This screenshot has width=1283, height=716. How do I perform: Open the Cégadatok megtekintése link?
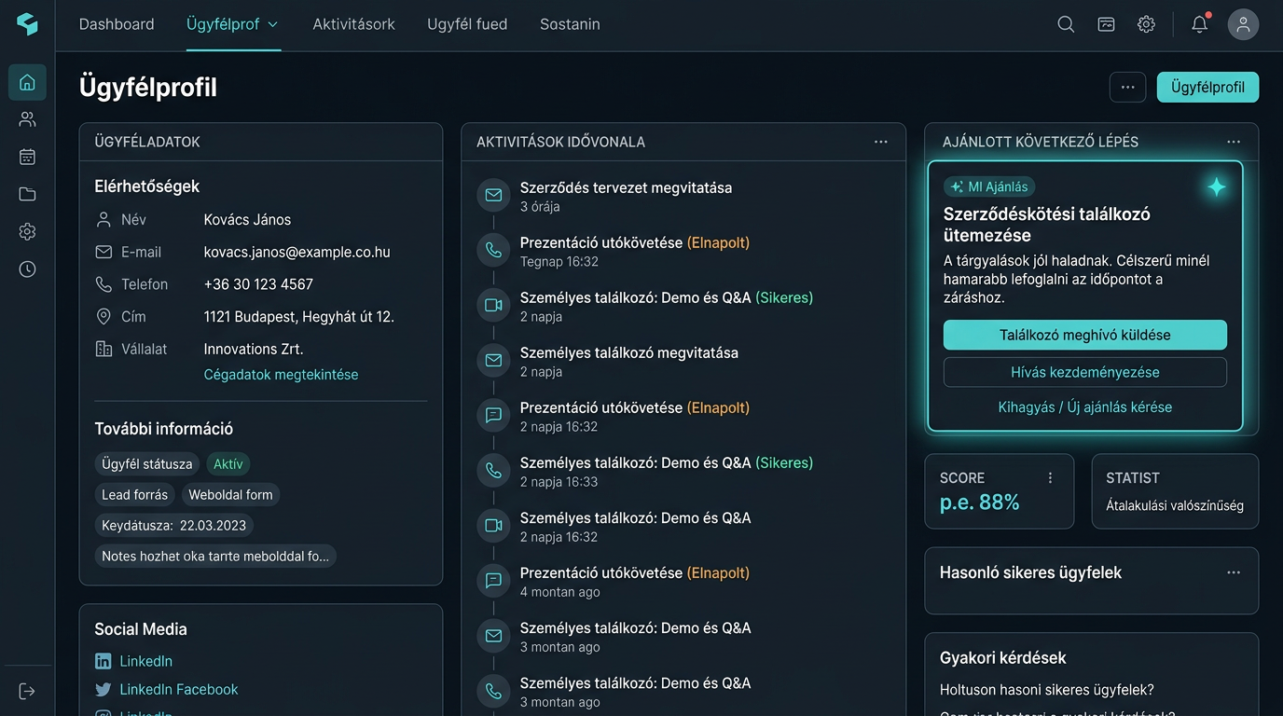(x=281, y=375)
